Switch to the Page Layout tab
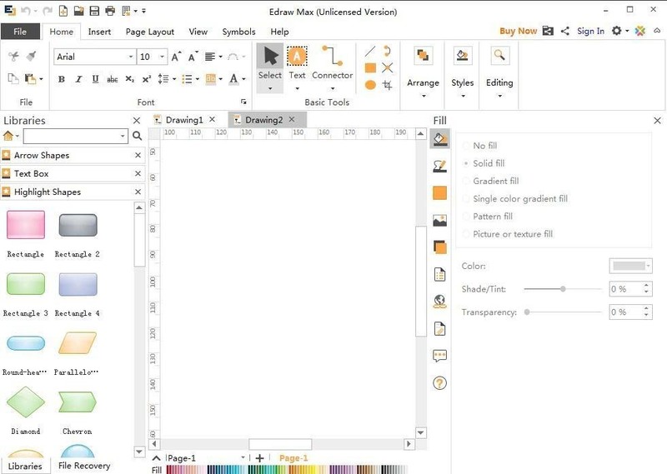 [x=150, y=32]
